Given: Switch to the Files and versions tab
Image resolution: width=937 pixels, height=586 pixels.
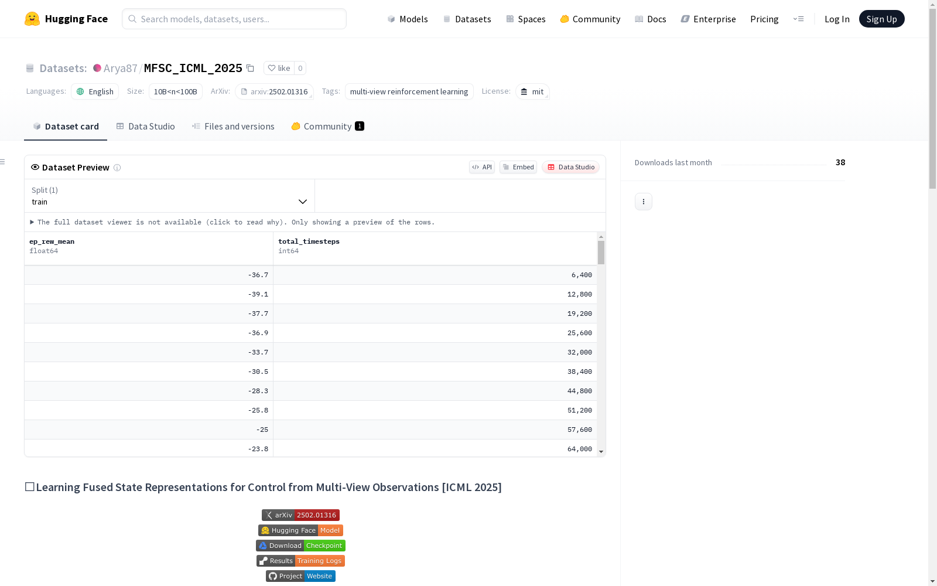Looking at the screenshot, I should point(233,127).
